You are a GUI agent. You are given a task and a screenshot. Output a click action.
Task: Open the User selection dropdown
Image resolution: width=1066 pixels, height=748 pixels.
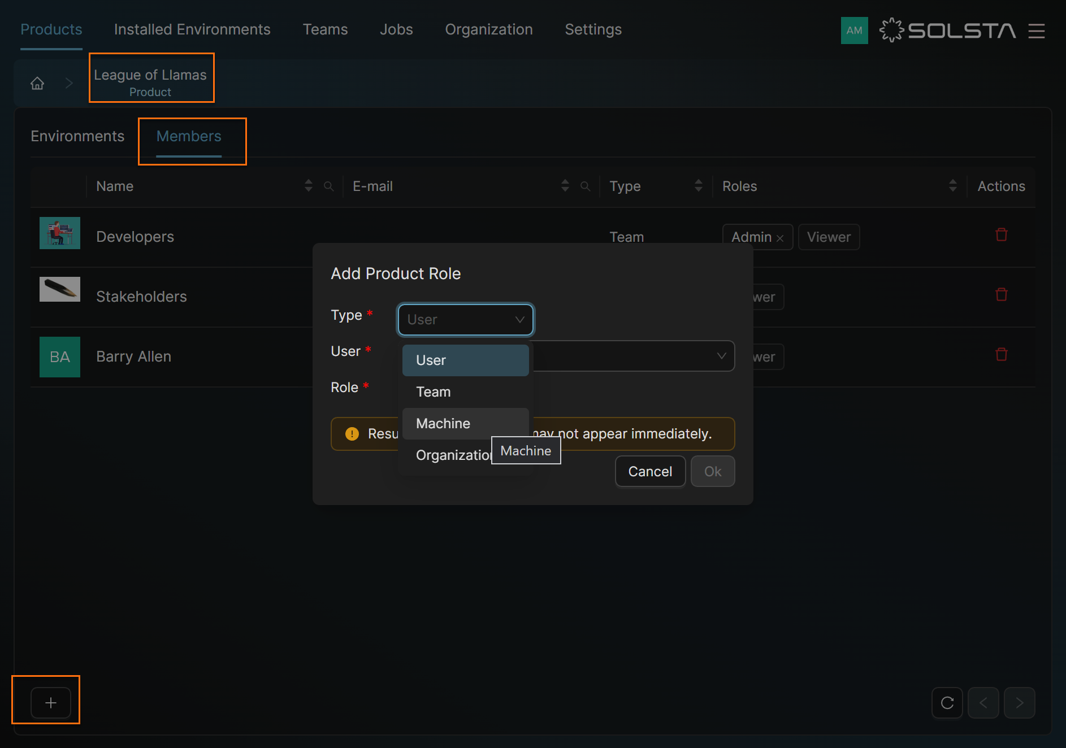tap(634, 356)
